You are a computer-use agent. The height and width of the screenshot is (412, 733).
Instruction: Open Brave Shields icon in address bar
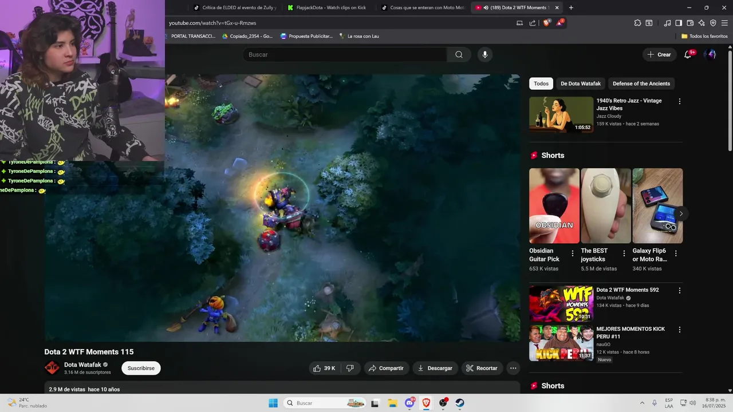coord(546,23)
